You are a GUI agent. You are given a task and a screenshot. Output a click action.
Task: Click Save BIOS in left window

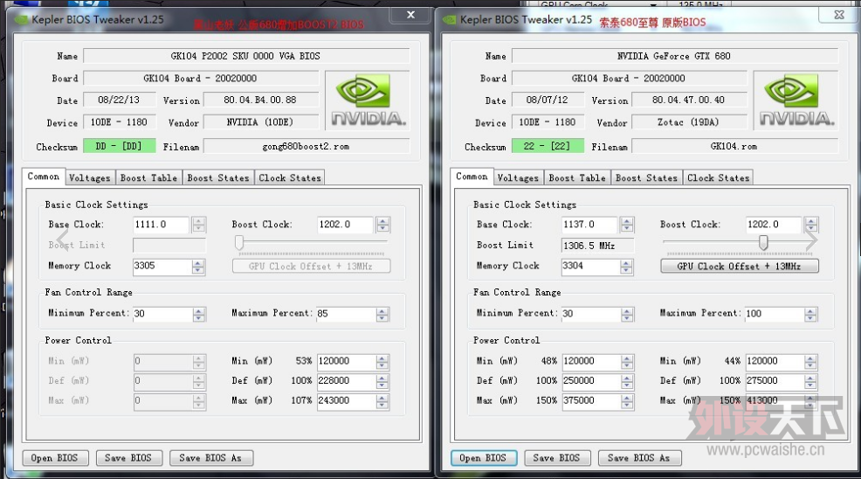tap(128, 457)
